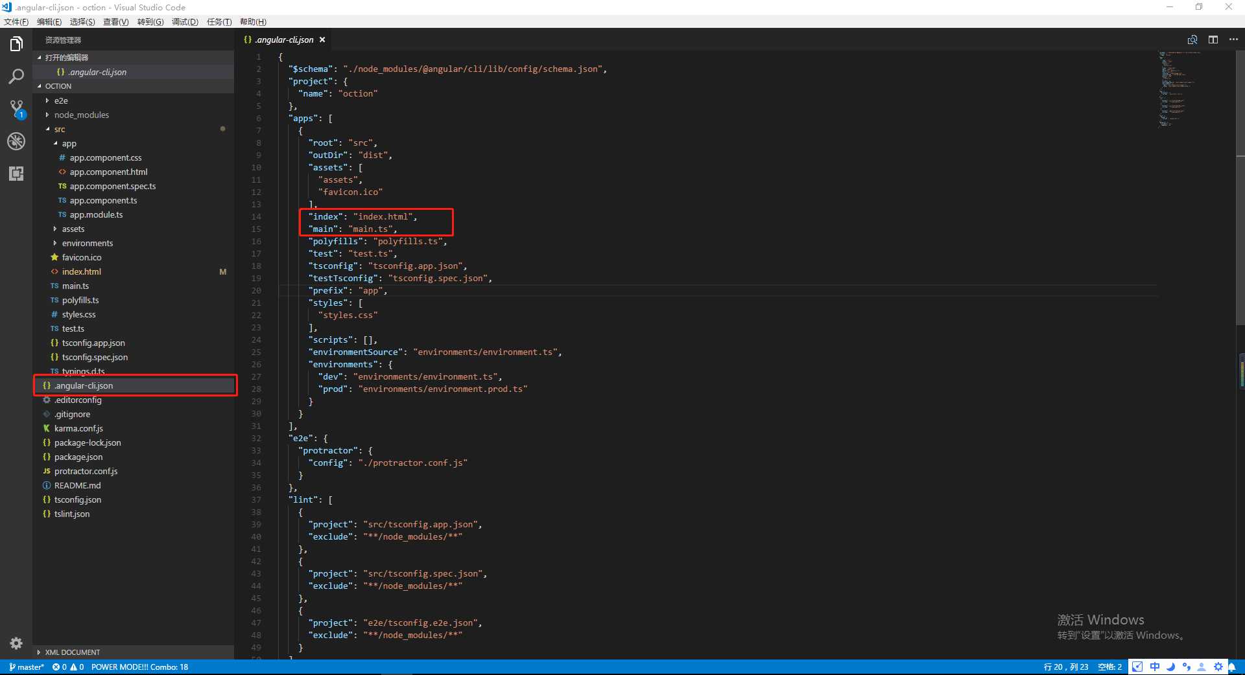Click the IME logo icon at toolbar start
This screenshot has width=1245, height=675.
[1138, 667]
